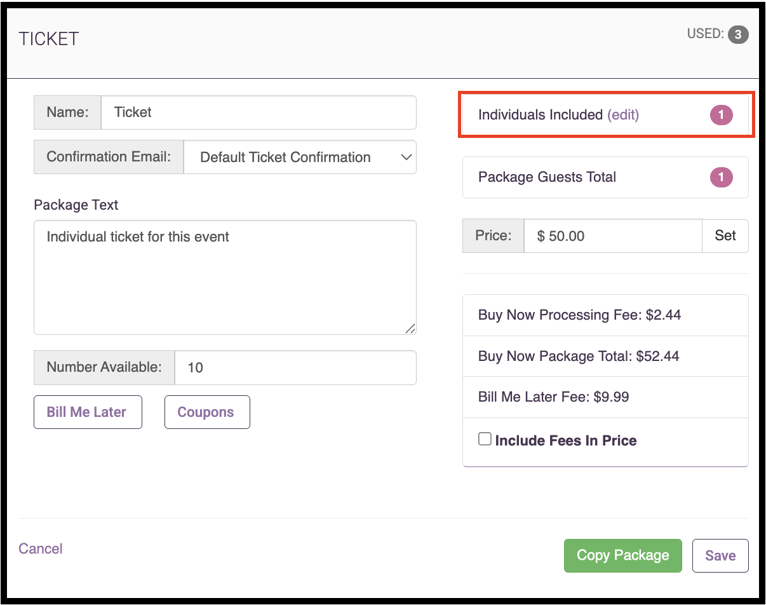Viewport: 766px width, 605px height.
Task: Click into the Package Text textarea
Action: [x=225, y=277]
